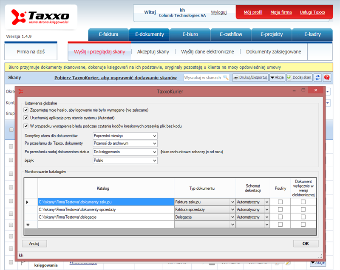Click the empty new-row Katalog cell
340x270 pixels.
[x=106, y=225]
